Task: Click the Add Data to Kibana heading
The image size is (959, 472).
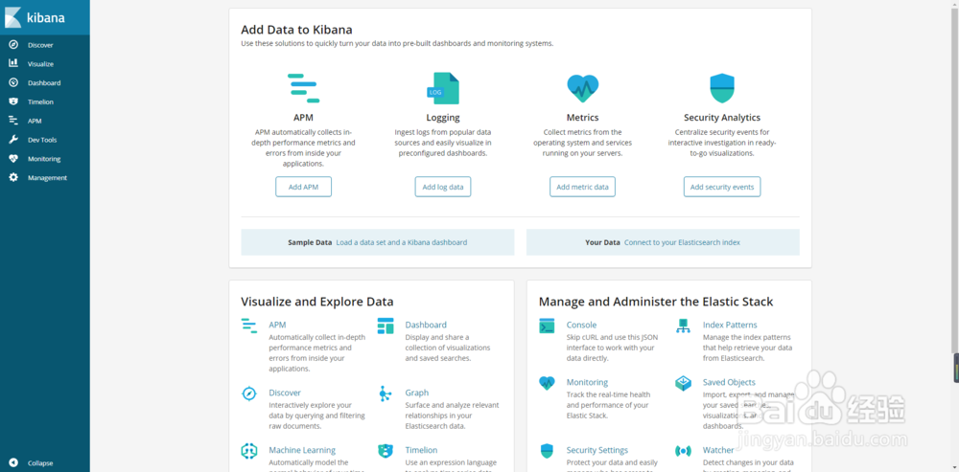Action: click(x=296, y=30)
